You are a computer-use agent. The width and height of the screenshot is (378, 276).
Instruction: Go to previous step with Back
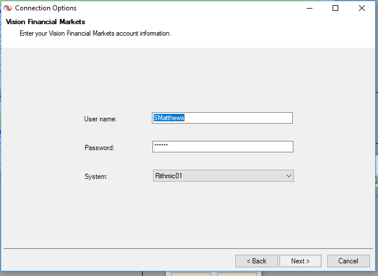tap(257, 261)
